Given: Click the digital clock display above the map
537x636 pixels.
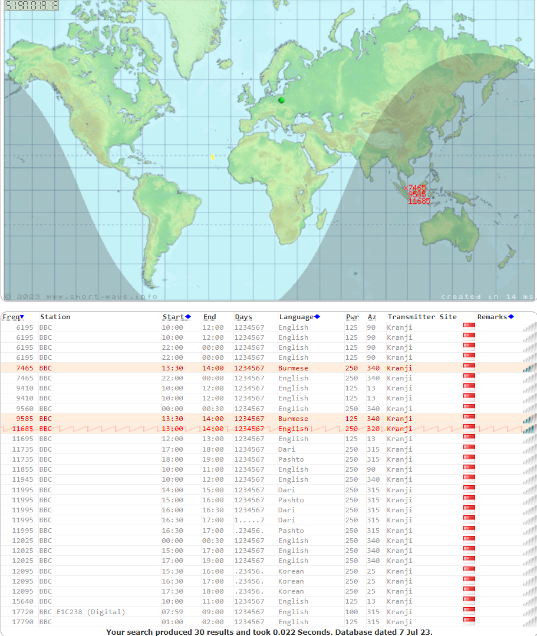Looking at the screenshot, I should click(x=32, y=6).
